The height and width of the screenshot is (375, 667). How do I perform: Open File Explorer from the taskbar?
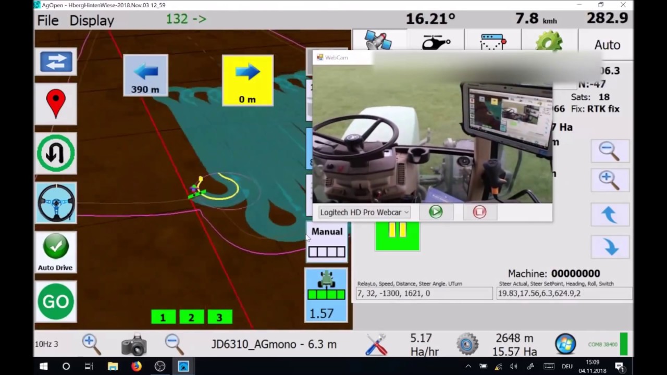(113, 366)
